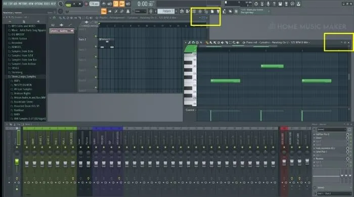This screenshot has height=197, width=354.
Task: Click the undo history circular arrow icon
Action: tap(256, 4)
